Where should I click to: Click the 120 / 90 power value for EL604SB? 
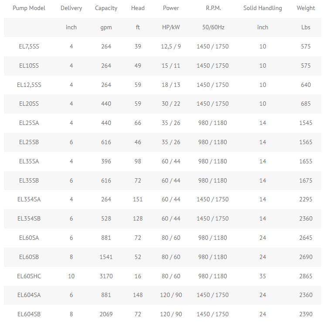pyautogui.click(x=171, y=314)
